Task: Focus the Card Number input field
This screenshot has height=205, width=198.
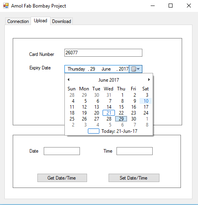Action: [x=103, y=53]
